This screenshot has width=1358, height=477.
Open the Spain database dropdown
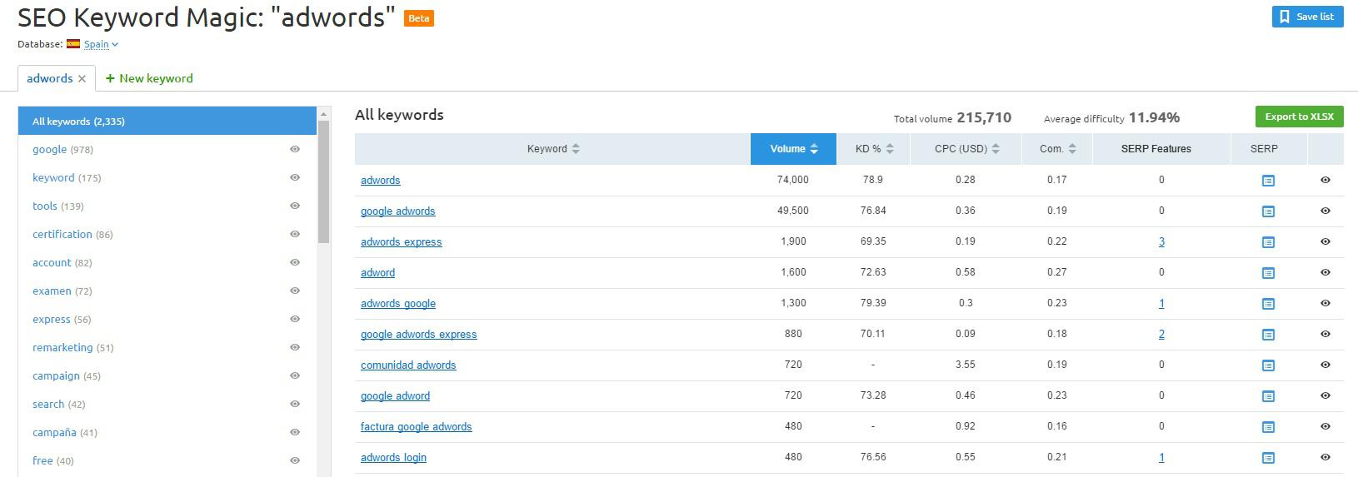coord(101,44)
